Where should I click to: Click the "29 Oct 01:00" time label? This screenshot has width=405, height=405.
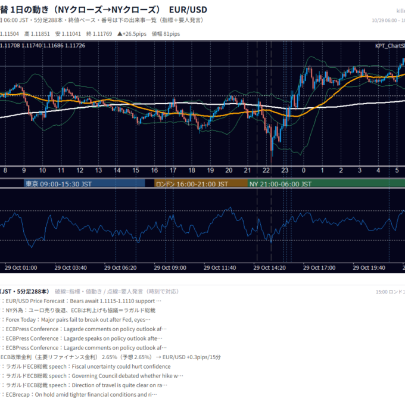pyautogui.click(x=21, y=268)
